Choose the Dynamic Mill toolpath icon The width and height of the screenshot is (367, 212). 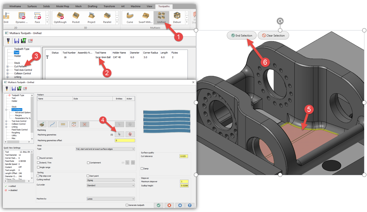coord(22,17)
